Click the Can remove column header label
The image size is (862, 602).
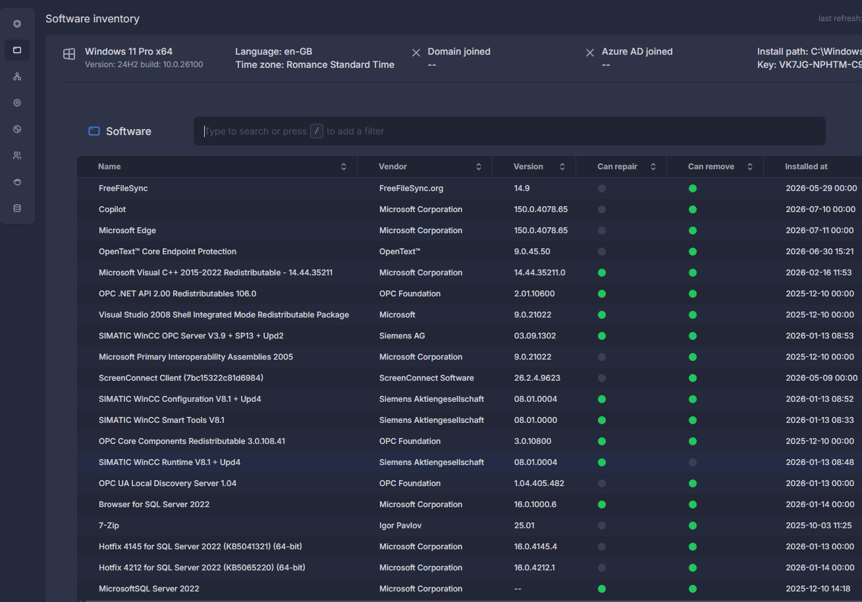pos(711,167)
